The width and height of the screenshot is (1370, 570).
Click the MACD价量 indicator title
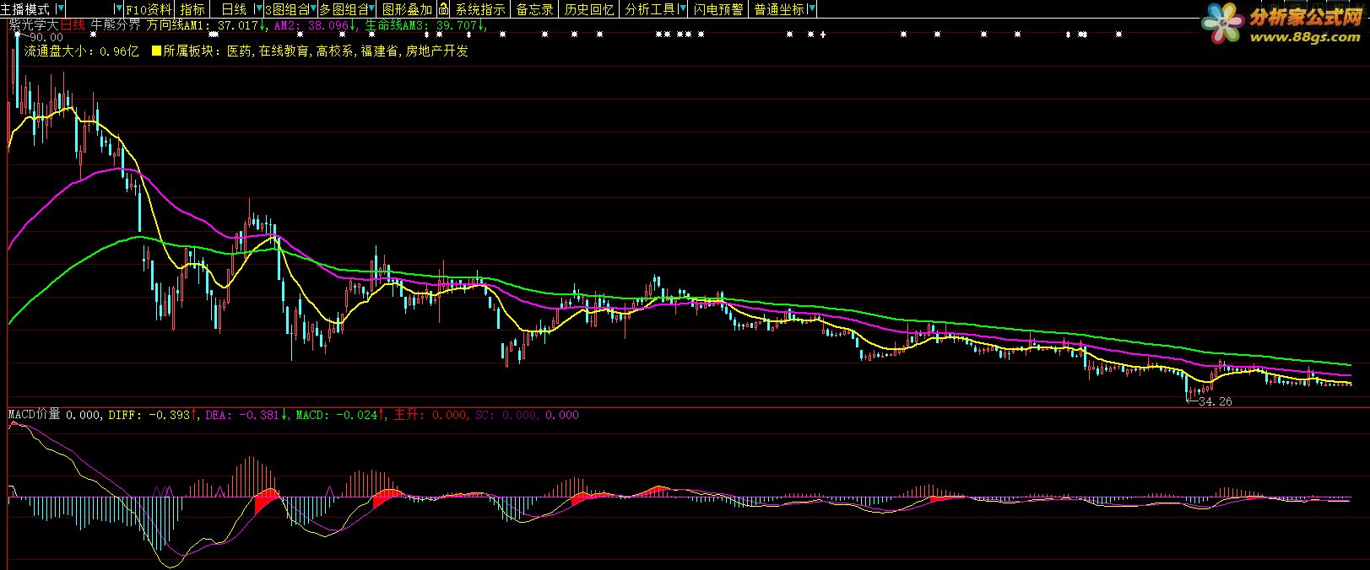click(34, 414)
